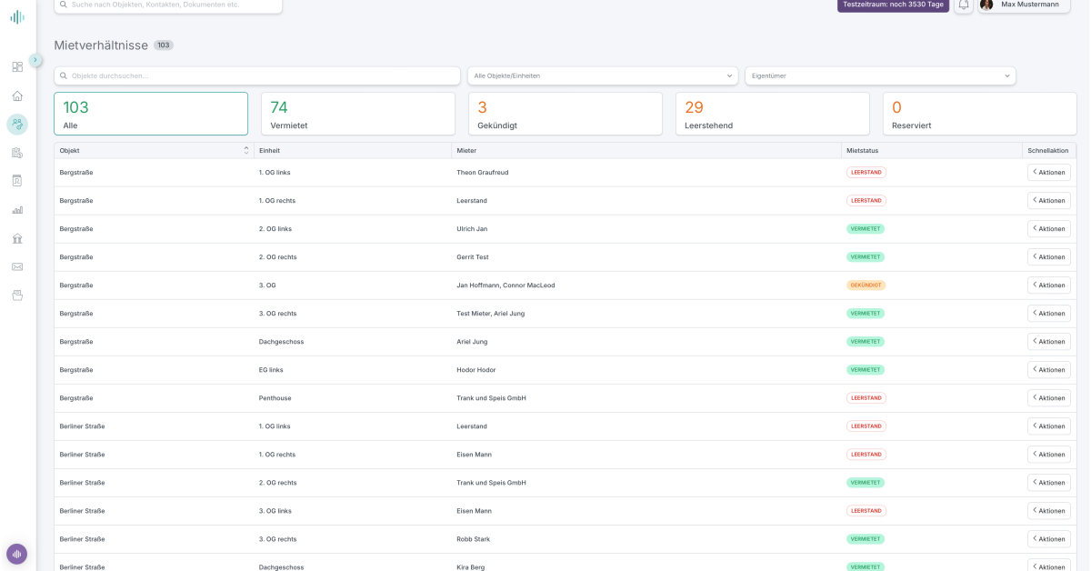This screenshot has height=571, width=1091.
Task: Open Aktionen for Robb Stark row
Action: pyautogui.click(x=1049, y=538)
